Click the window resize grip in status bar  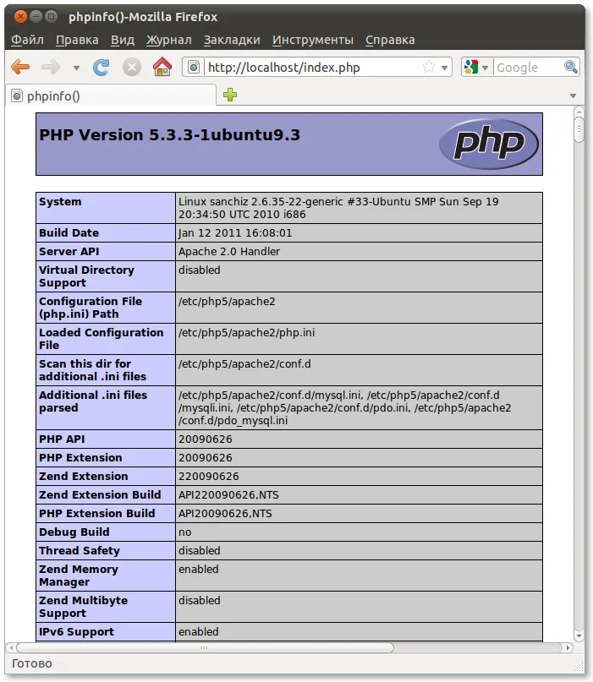[x=579, y=668]
